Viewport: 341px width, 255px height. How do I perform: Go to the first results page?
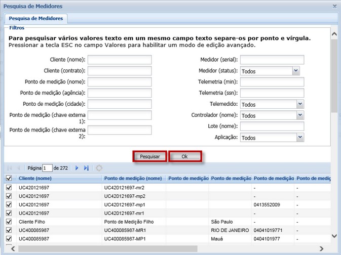[x=10, y=168]
